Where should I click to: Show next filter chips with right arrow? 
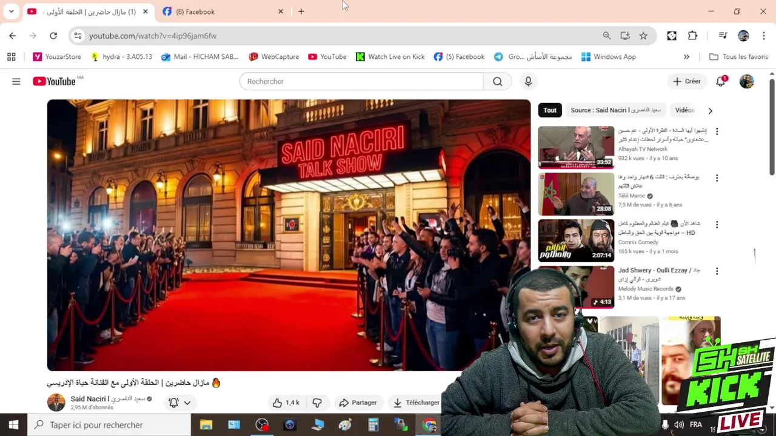[710, 111]
